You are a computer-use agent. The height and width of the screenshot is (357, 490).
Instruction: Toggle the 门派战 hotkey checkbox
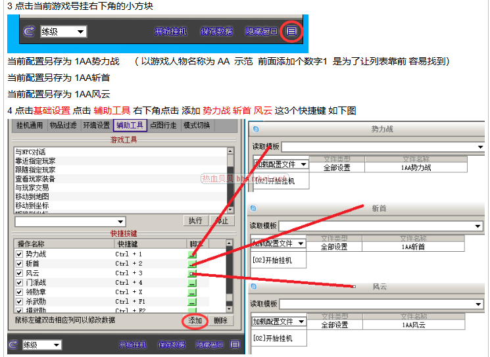[19, 283]
